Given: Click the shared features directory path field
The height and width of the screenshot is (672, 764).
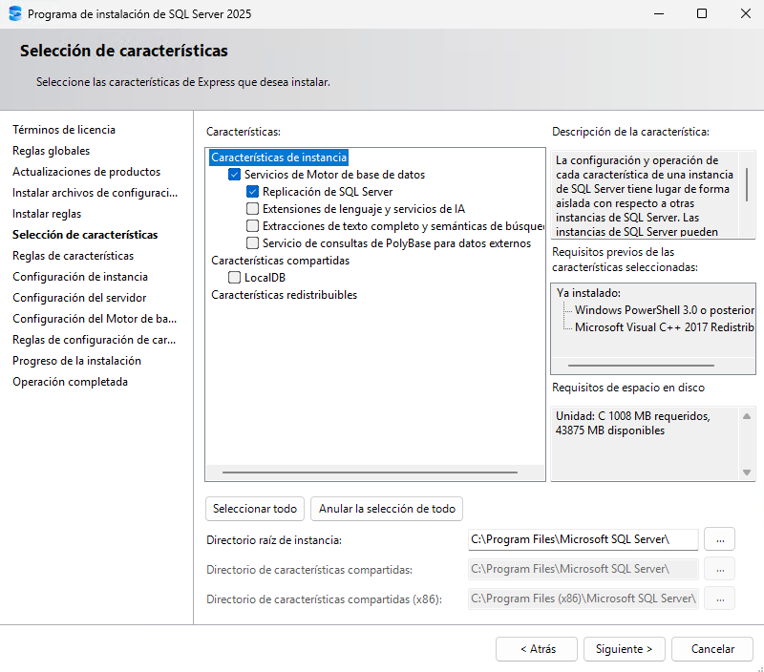Looking at the screenshot, I should pyautogui.click(x=584, y=569).
